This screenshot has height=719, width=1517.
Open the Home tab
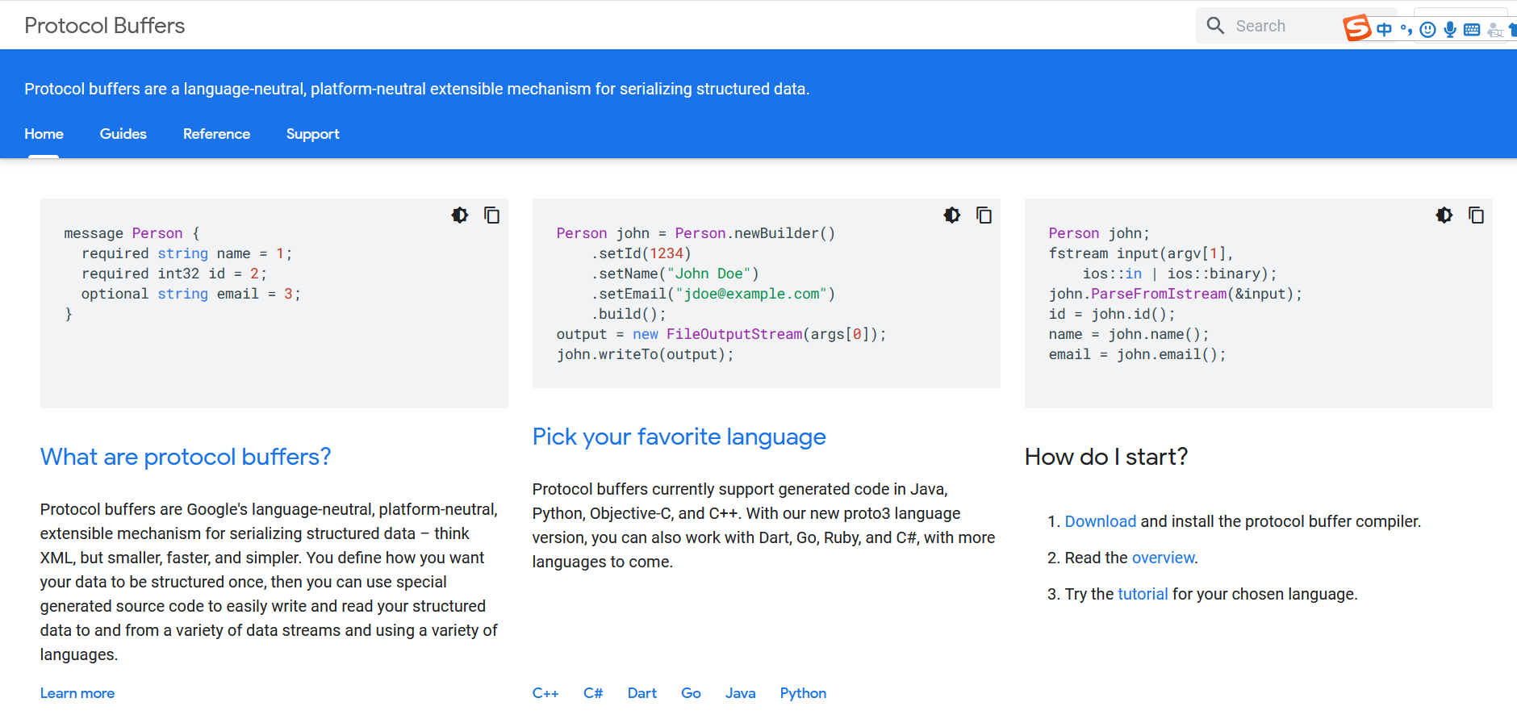click(44, 134)
